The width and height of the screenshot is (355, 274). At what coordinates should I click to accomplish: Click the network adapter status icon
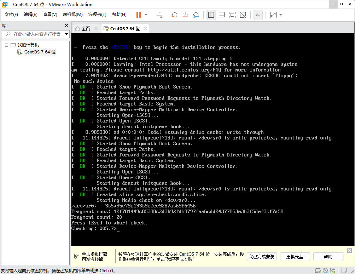[333, 270]
